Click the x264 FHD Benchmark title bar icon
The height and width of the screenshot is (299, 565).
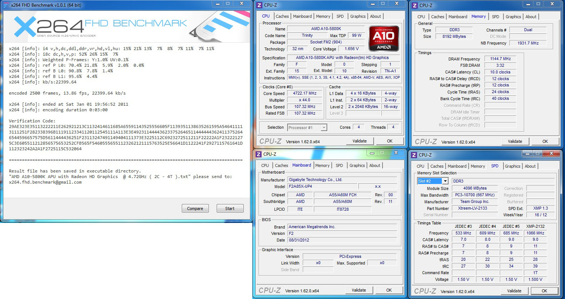(6, 5)
